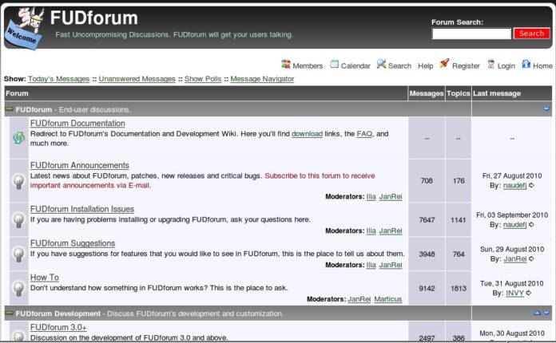The width and height of the screenshot is (556, 343).
Task: Click the up arrow in FUDforum Development header
Action: 537,313
